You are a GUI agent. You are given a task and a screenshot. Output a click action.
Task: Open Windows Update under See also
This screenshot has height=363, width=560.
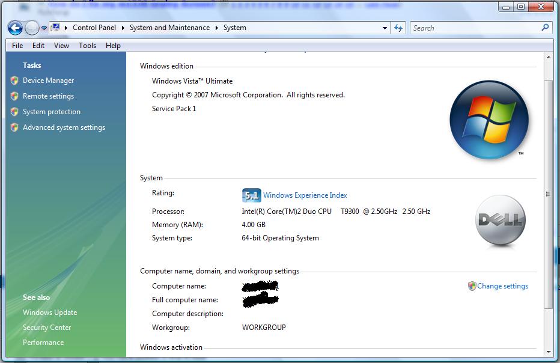click(x=50, y=313)
